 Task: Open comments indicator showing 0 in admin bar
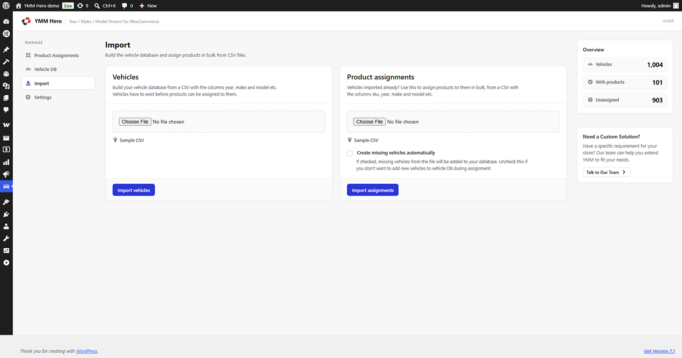[x=128, y=6]
